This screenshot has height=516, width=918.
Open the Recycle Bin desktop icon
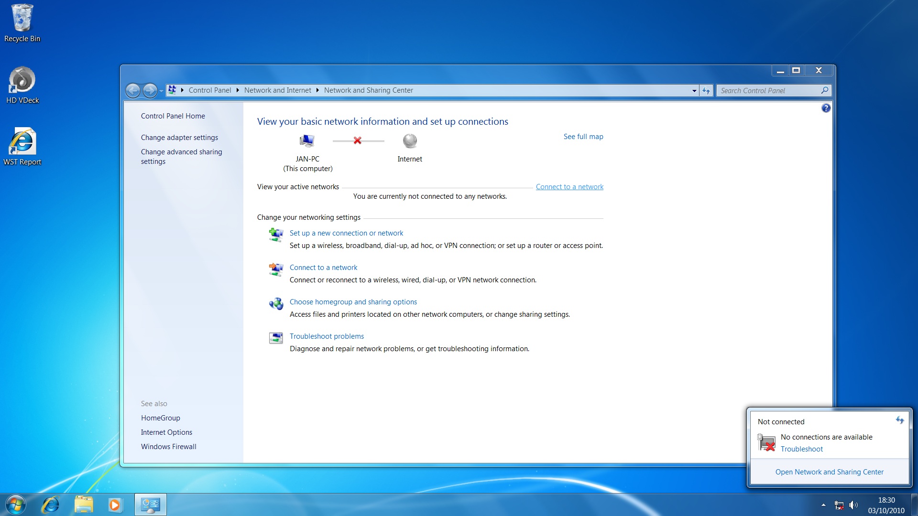22,23
